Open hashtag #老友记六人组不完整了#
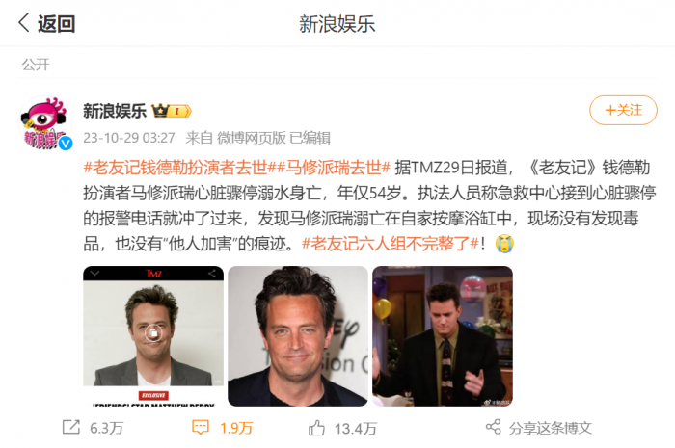The height and width of the screenshot is (448, 675). click(391, 244)
